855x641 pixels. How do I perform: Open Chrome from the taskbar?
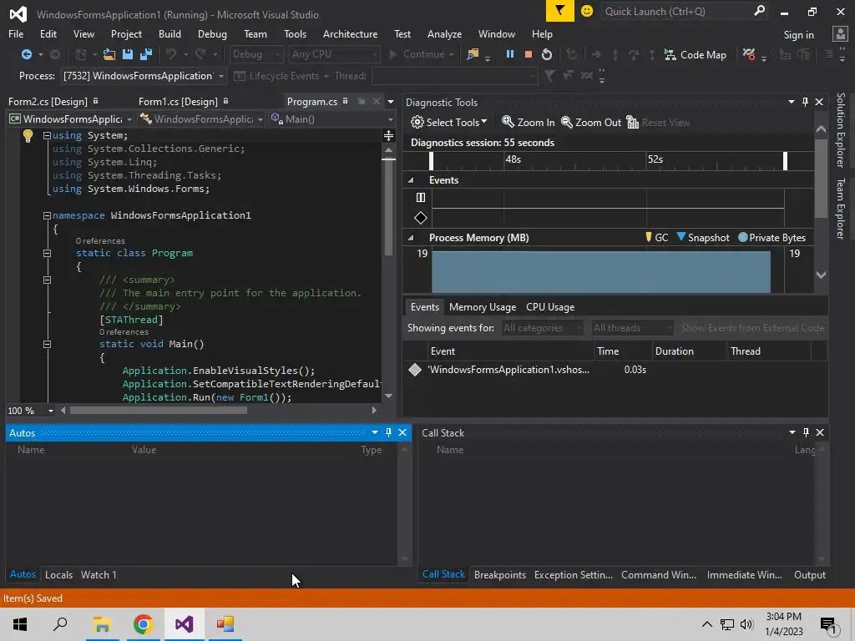(x=144, y=624)
